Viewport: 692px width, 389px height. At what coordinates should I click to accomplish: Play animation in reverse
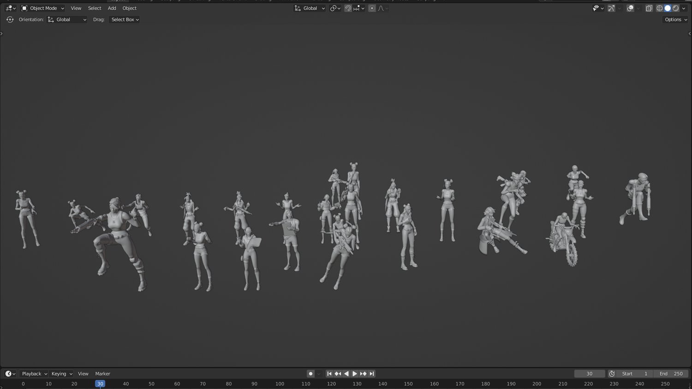tap(346, 374)
